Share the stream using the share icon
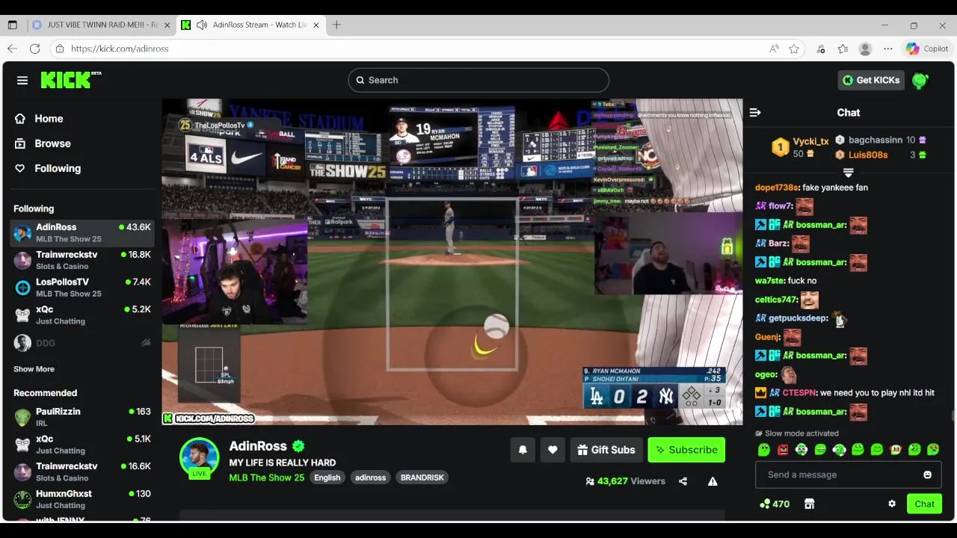This screenshot has width=957, height=538. (683, 481)
